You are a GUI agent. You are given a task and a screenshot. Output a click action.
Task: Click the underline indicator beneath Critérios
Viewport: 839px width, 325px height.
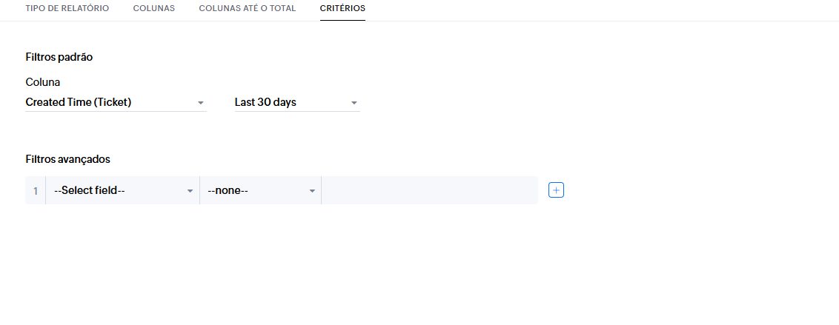point(342,20)
